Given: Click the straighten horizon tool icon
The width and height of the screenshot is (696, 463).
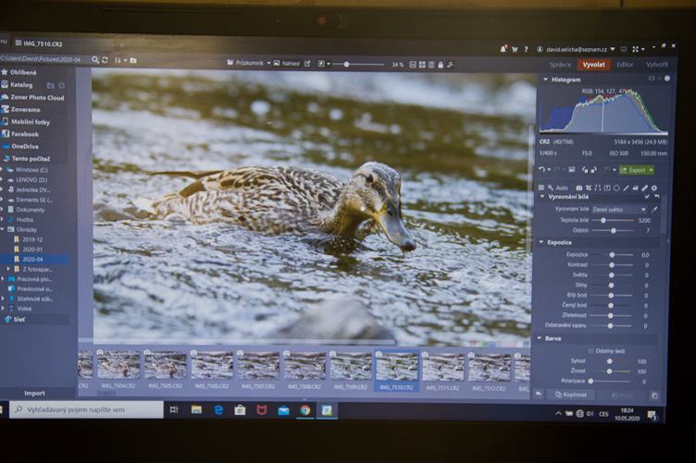Looking at the screenshot, I should tap(598, 188).
